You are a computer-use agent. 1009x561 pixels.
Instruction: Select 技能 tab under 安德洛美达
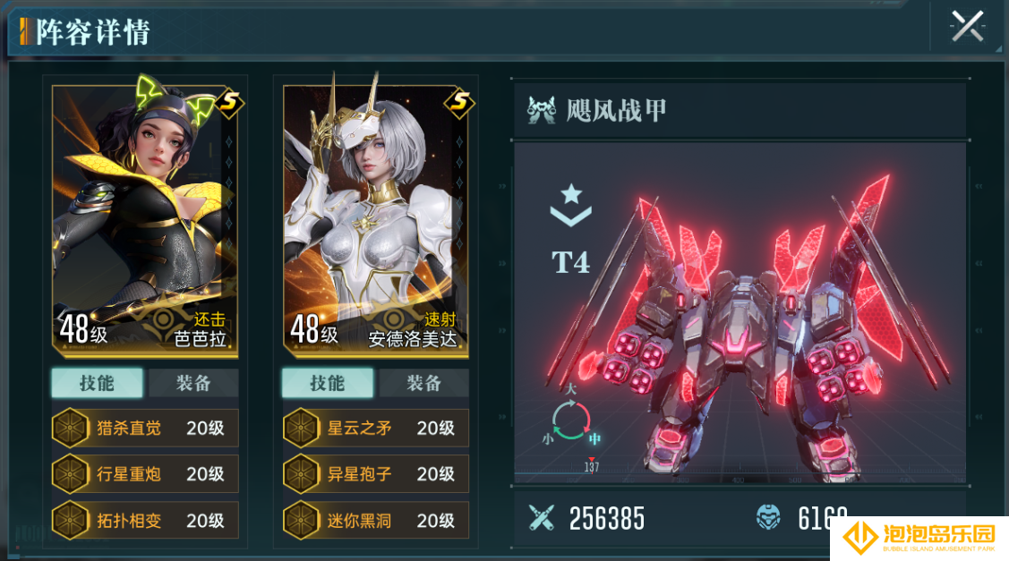tap(328, 383)
